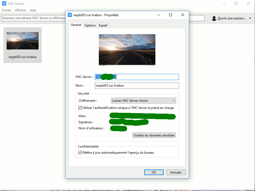Maximize the Propriétés dialog window
Viewport: 255px width, 191px height.
(171, 15)
